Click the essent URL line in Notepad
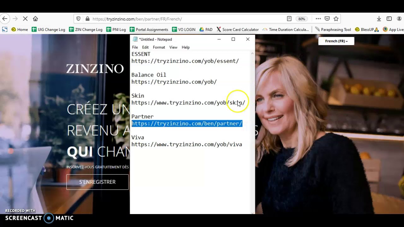 point(185,61)
